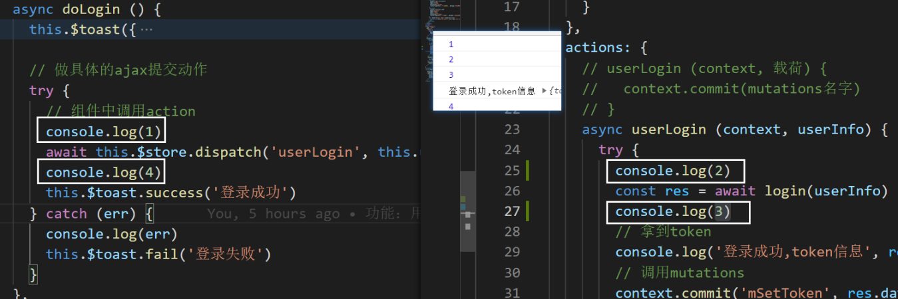Click the 'try {' line in doLogin
Image resolution: width=898 pixels, height=299 pixels.
coord(49,90)
